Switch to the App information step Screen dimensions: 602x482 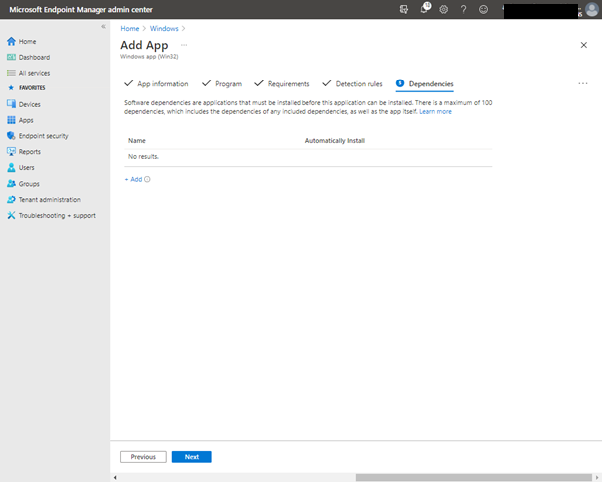[156, 83]
